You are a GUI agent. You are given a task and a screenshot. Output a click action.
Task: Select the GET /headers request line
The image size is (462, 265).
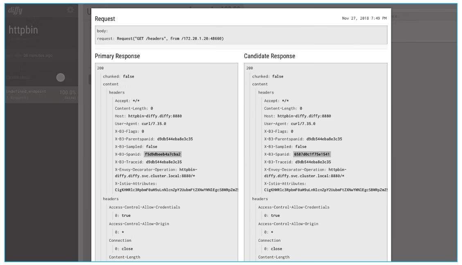tap(160, 38)
